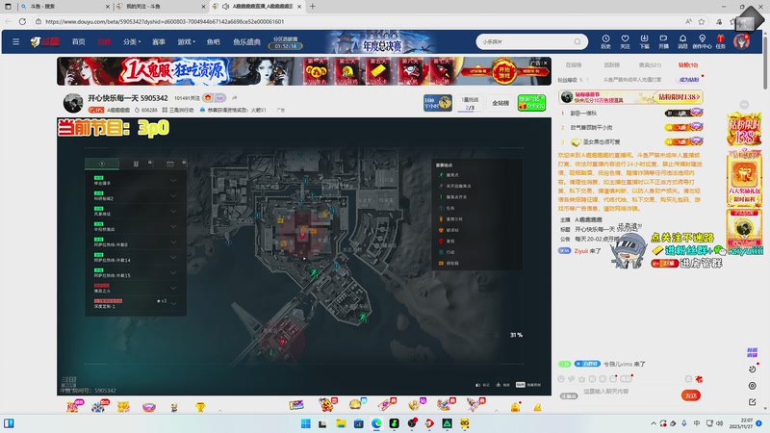Expand the second loadout row chevron
This screenshot has height=433, width=770.
coord(173,196)
